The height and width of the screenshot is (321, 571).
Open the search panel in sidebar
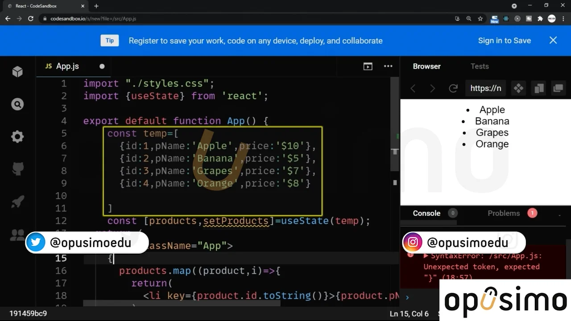click(17, 104)
